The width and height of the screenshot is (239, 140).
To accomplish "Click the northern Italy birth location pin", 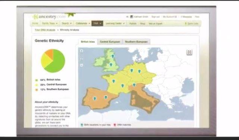I will pos(134,85).
